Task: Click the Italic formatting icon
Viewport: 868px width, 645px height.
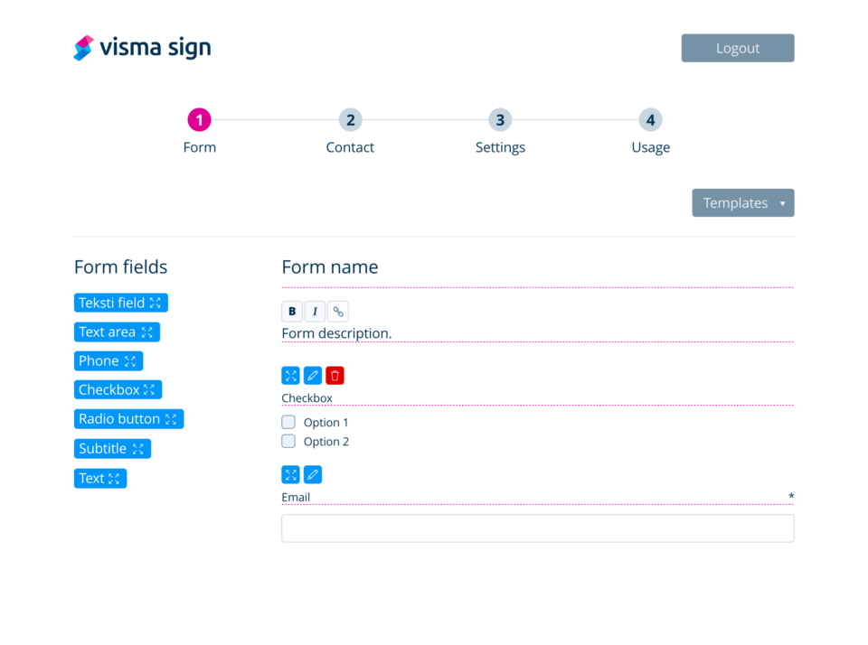Action: click(x=314, y=311)
